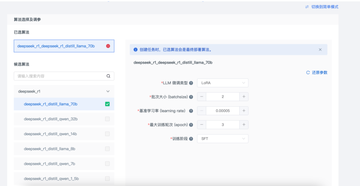Dismiss the blue info banner
Screen dimensions: 360x186
pyautogui.click(x=320, y=50)
